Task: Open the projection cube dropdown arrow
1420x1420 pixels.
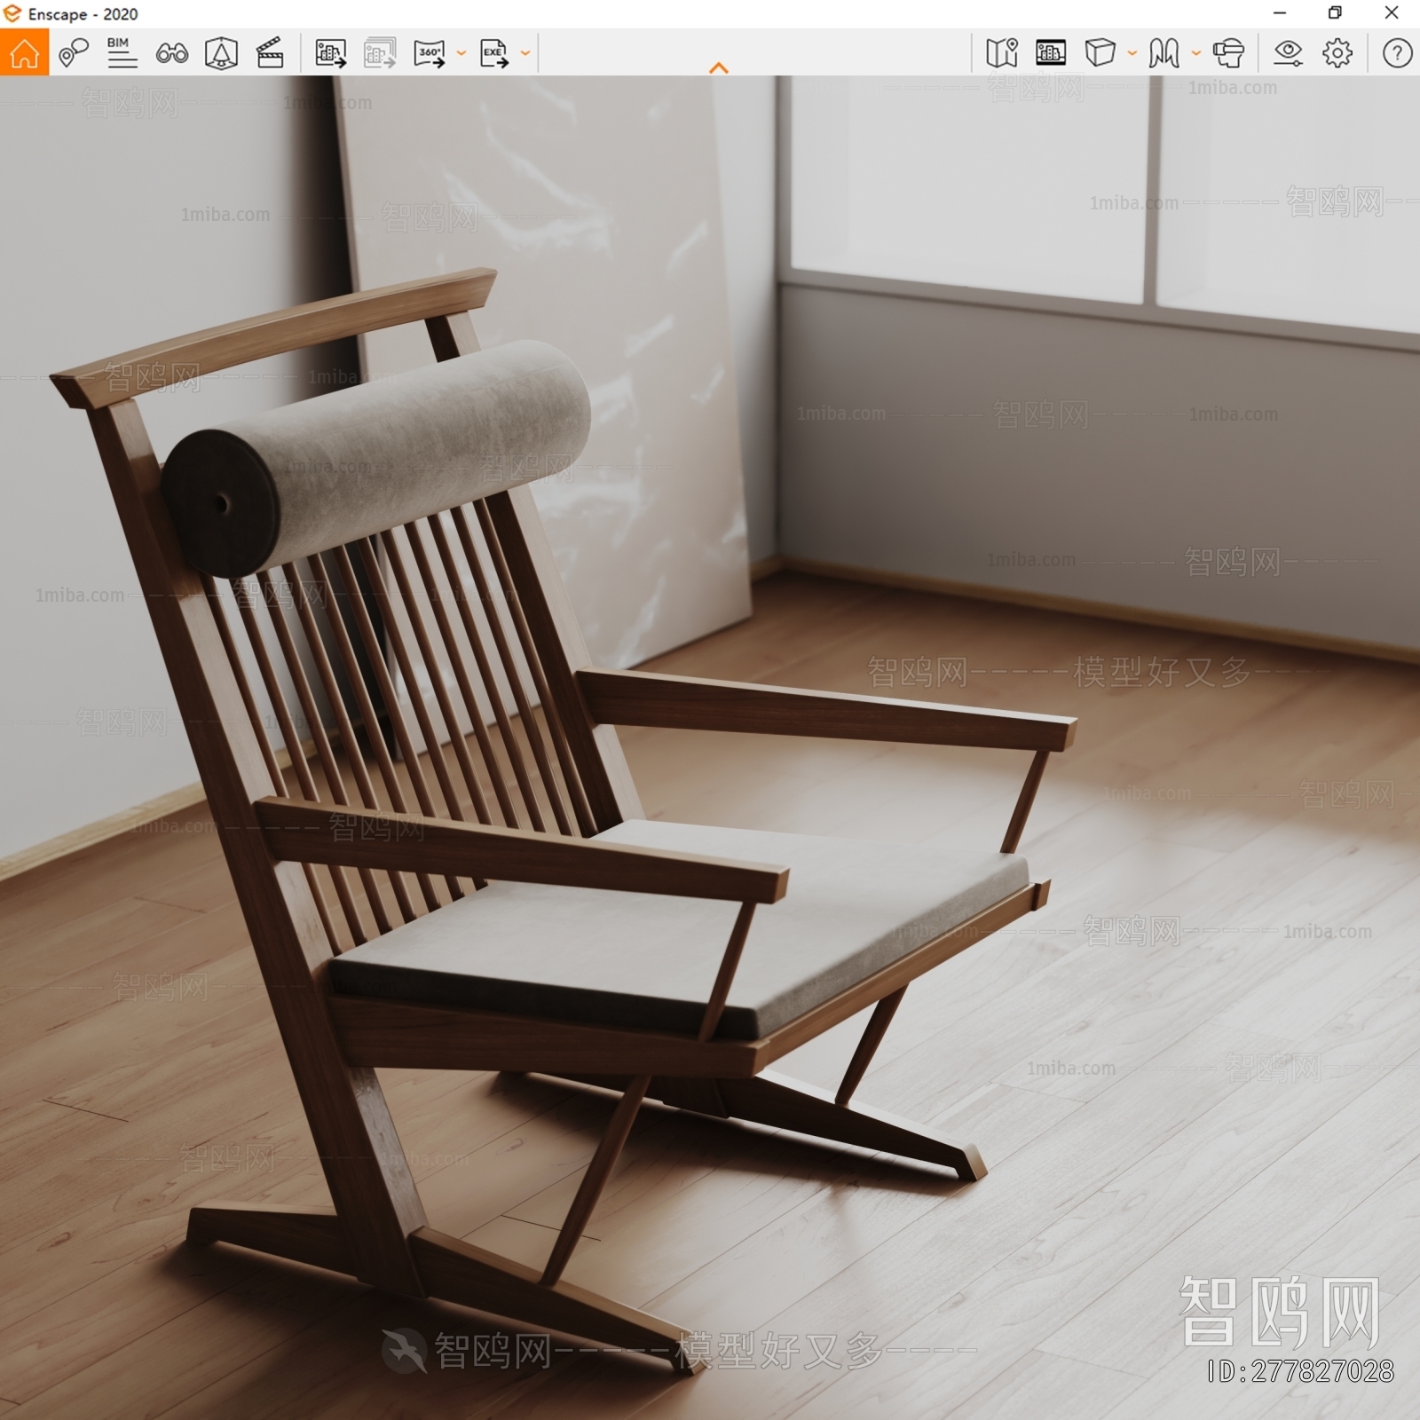Action: click(x=1132, y=53)
